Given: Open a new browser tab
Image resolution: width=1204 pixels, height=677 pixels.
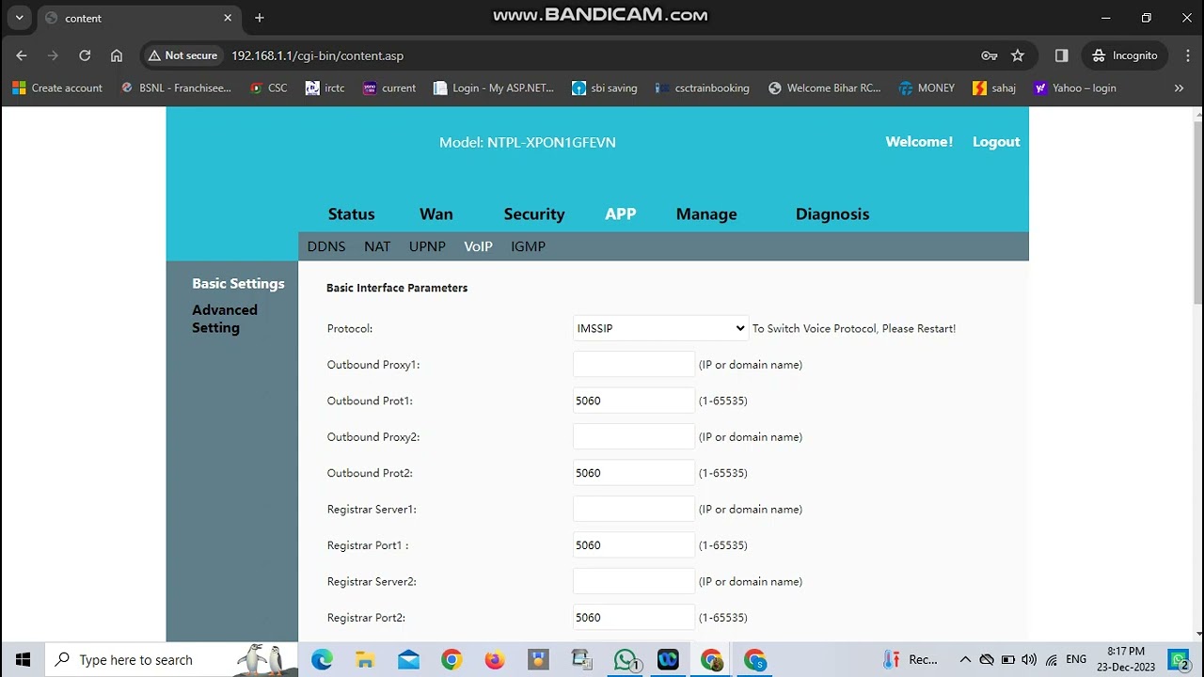Looking at the screenshot, I should click(x=260, y=18).
